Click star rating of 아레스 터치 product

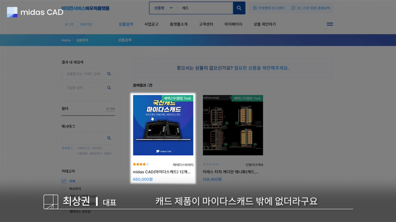tap(211, 164)
